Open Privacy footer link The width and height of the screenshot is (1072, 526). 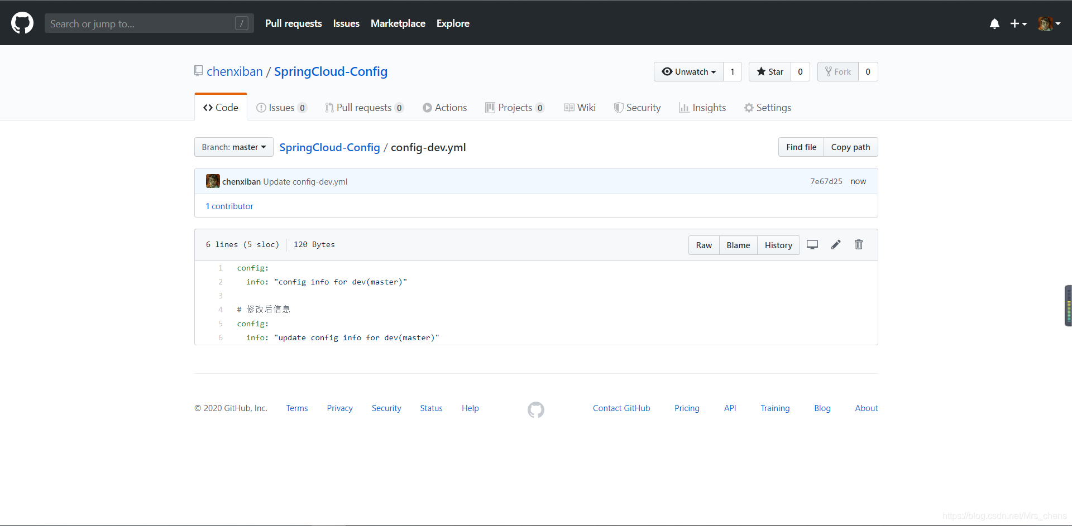click(339, 408)
